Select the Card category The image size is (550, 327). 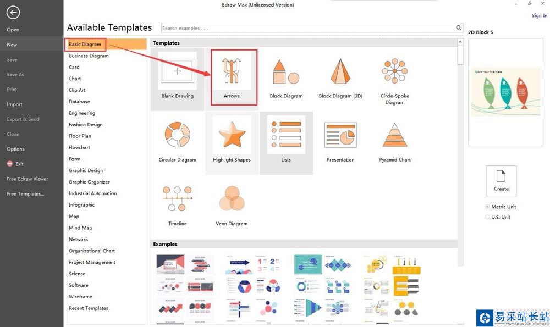click(x=74, y=67)
